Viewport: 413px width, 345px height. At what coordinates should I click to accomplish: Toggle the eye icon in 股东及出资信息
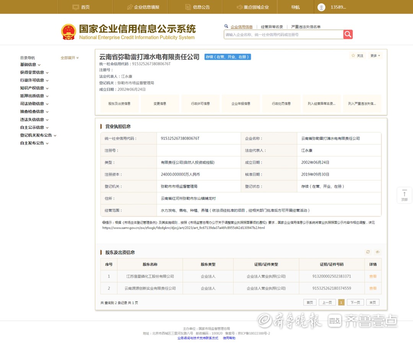click(x=377, y=252)
